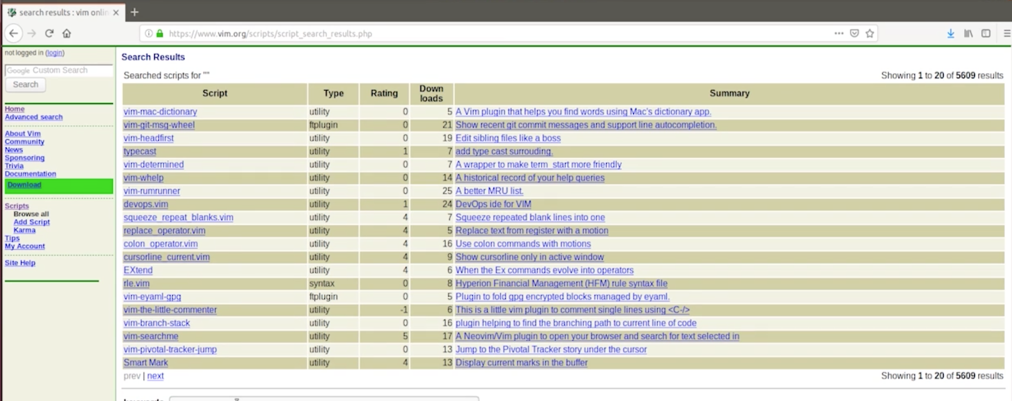Image resolution: width=1012 pixels, height=401 pixels.
Task: Open the Firefox hamburger menu
Action: (x=1007, y=33)
